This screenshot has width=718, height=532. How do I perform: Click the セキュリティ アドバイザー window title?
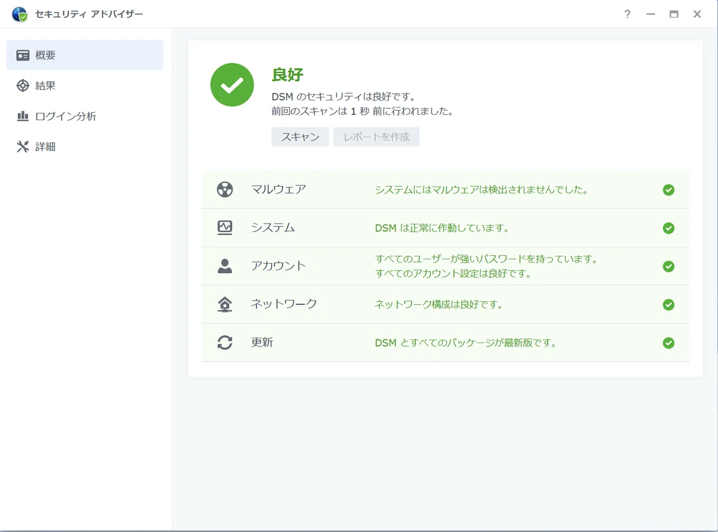89,14
